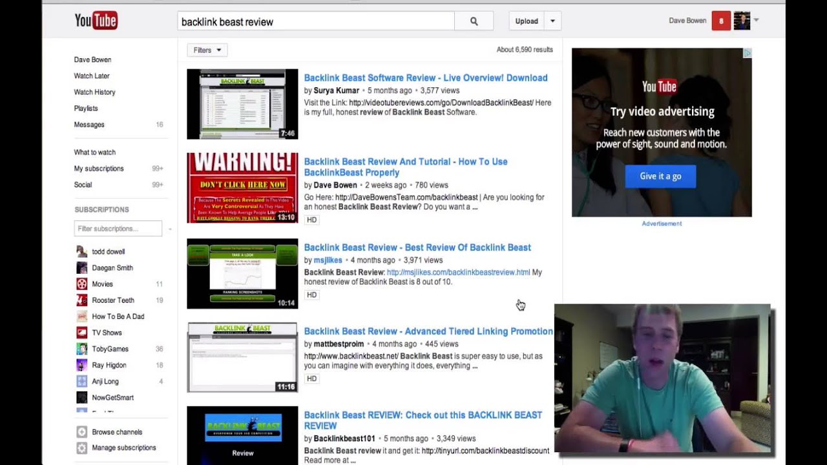This screenshot has width=827, height=465.
Task: Click the 11:16 Backlink Beast thumbnail
Action: coord(242,358)
